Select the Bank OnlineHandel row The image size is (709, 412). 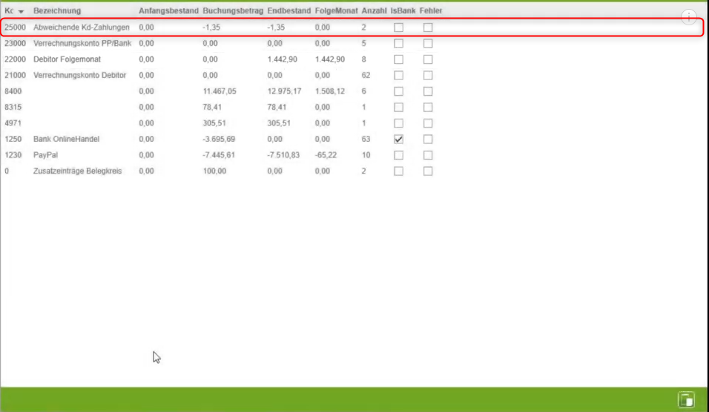pos(66,140)
